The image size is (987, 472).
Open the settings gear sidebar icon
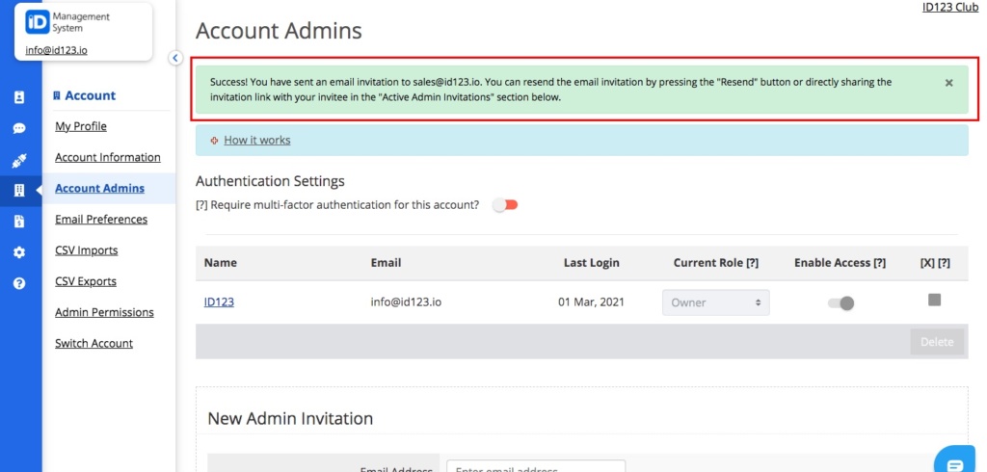click(19, 252)
